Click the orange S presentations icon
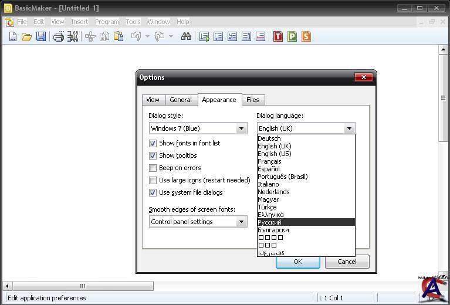 306,36
